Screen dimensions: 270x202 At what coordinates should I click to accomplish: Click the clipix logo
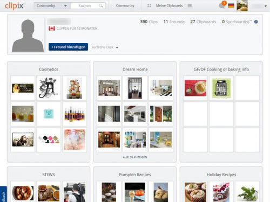click(x=15, y=6)
